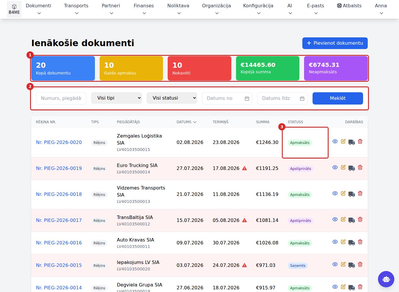Click truck icon for PIEG-2026-0020
This screenshot has width=399, height=292.
point(352,142)
